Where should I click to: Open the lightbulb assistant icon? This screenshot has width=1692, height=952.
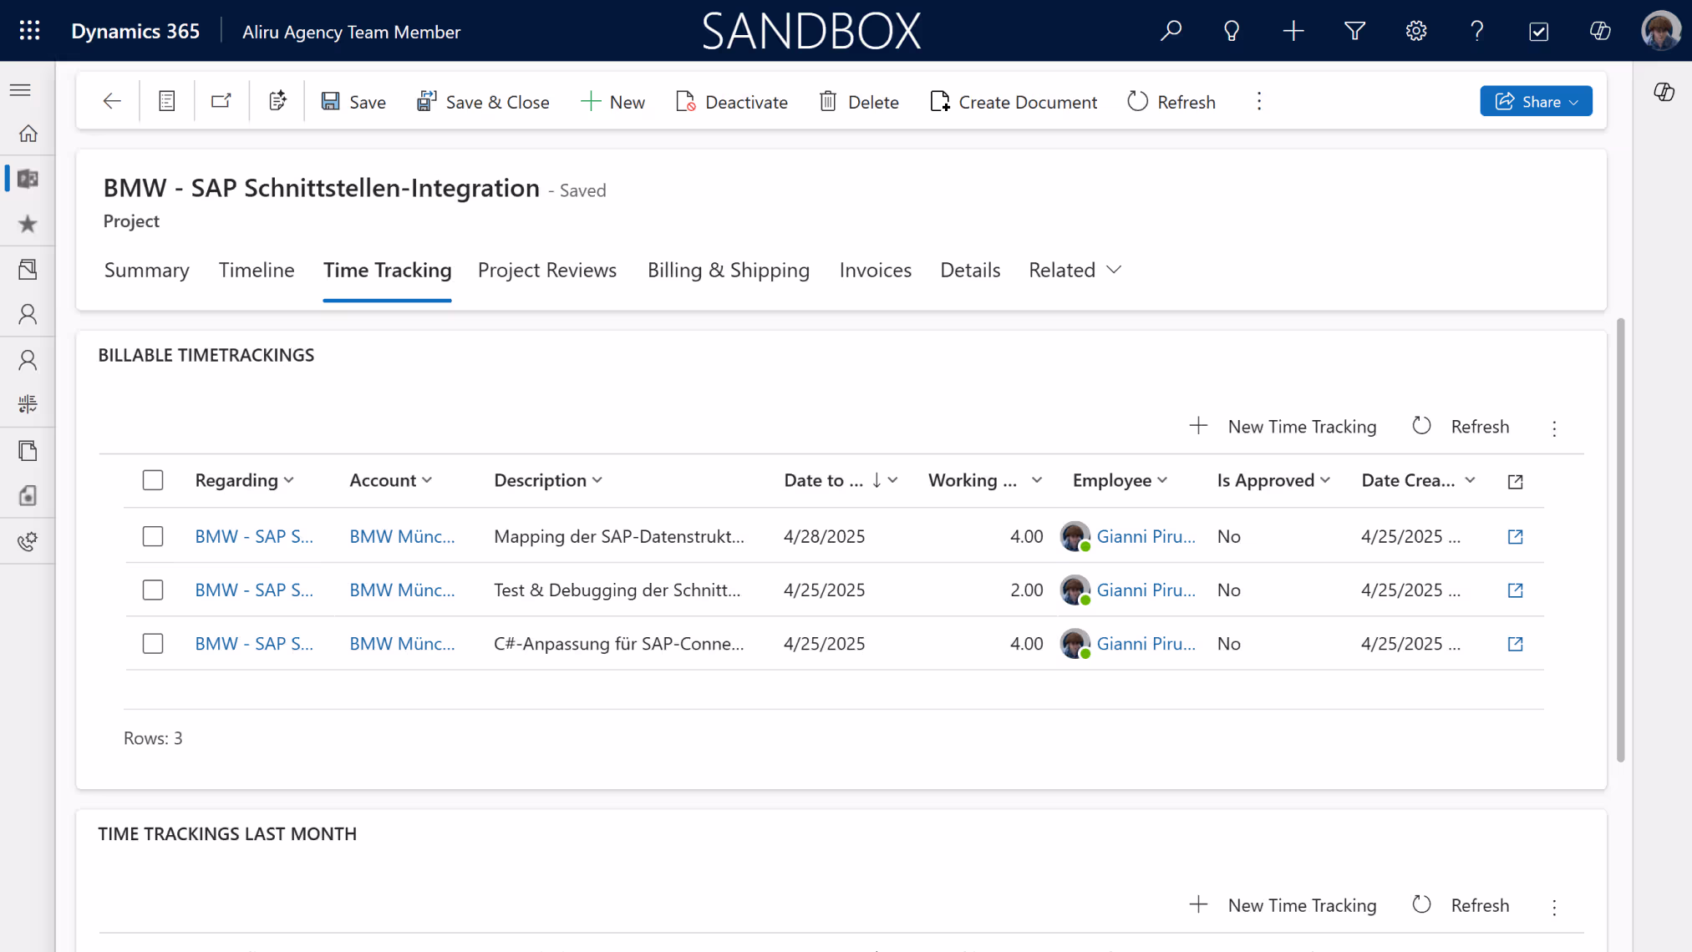coord(1232,31)
